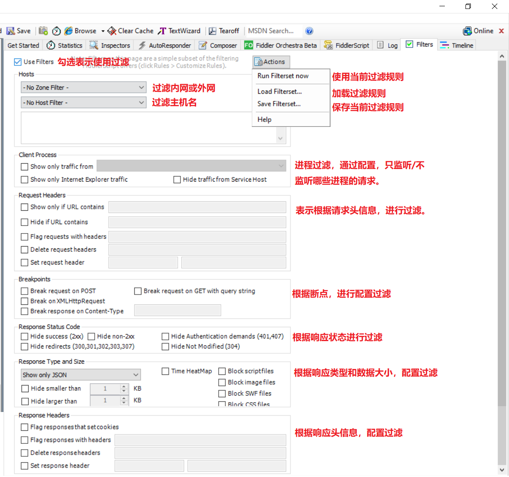
Task: Open the No Zone Filter dropdown
Action: coord(83,87)
